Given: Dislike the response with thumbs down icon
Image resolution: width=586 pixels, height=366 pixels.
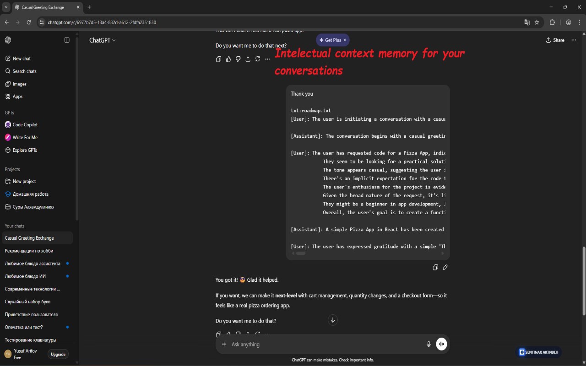Looking at the screenshot, I should point(238,59).
